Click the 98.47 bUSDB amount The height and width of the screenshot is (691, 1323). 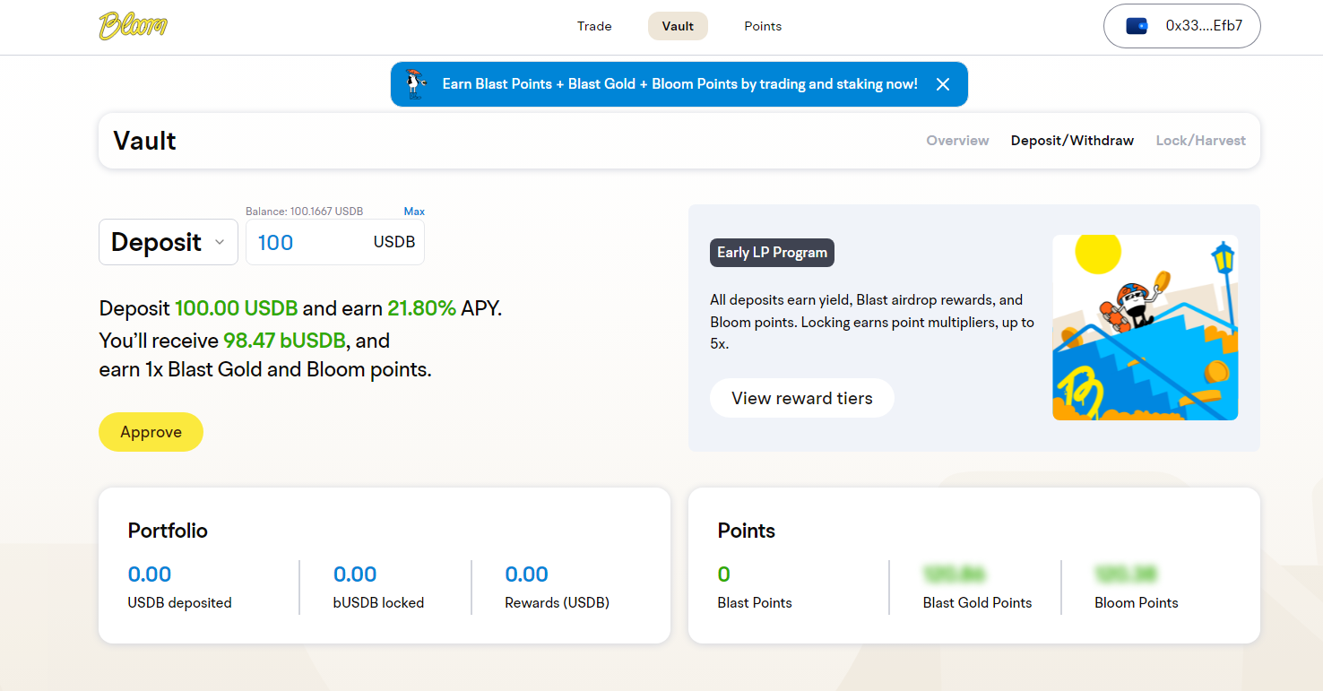point(282,341)
